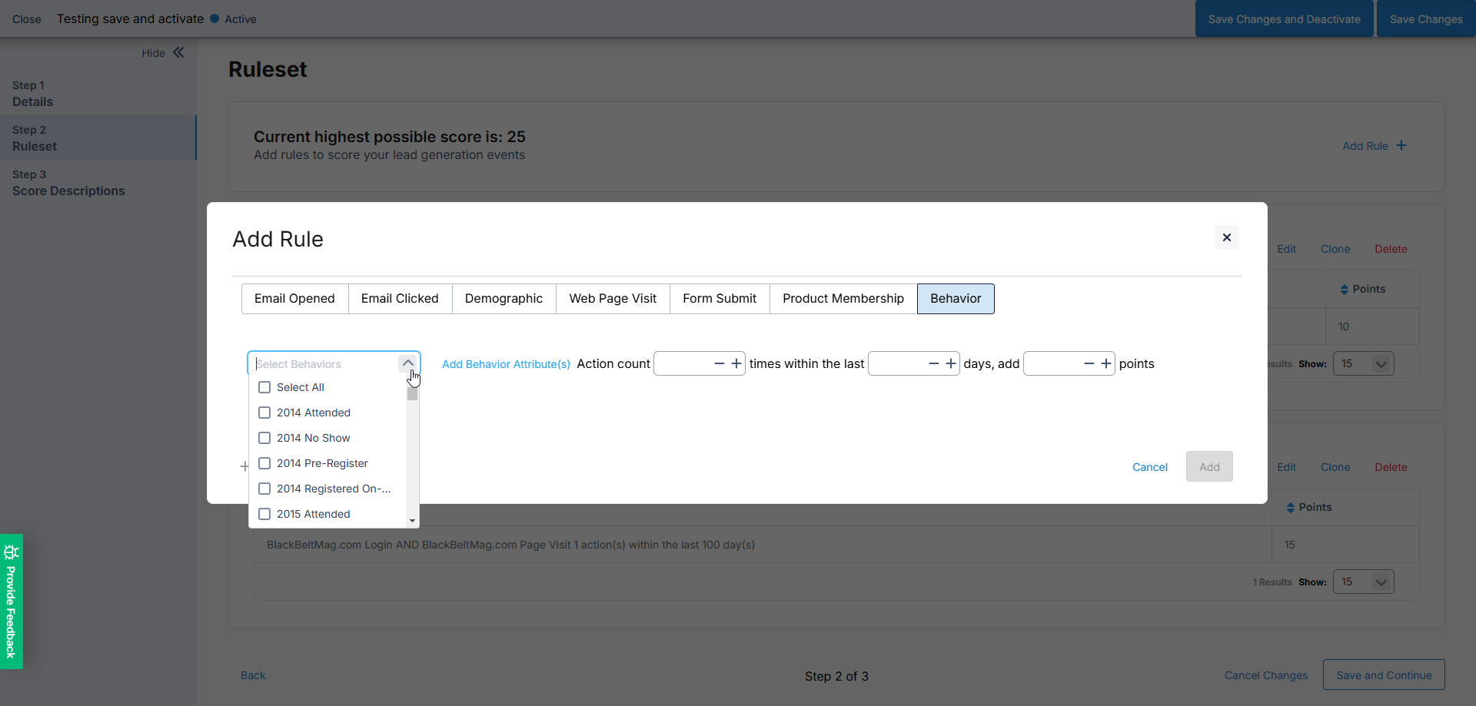Click minus icon to decrease Action count

click(x=719, y=363)
